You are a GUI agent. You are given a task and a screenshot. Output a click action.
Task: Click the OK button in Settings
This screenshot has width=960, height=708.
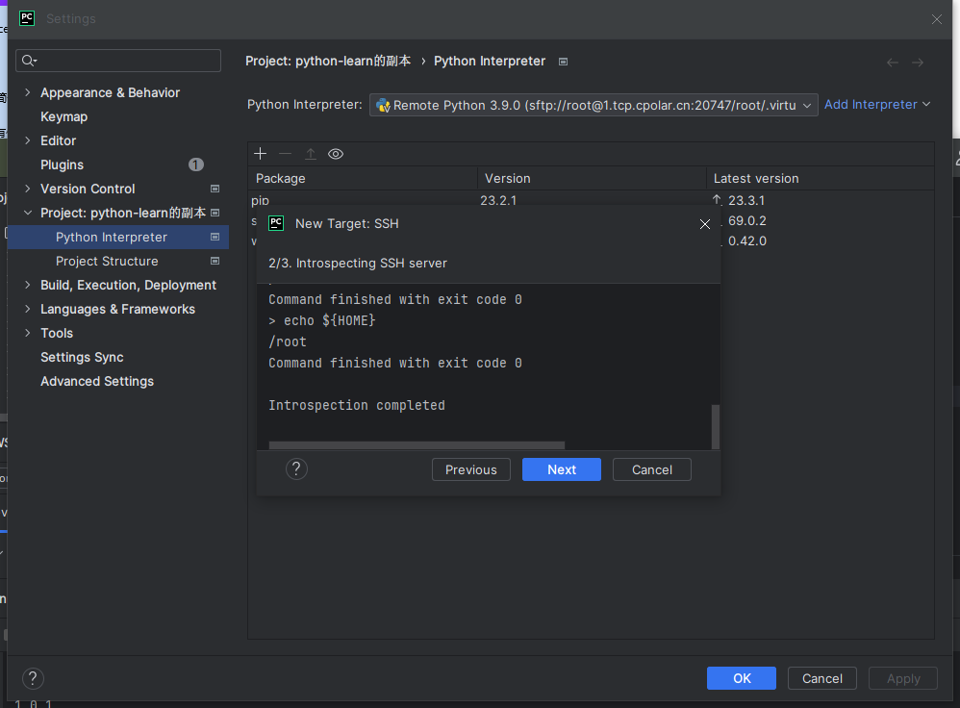tap(742, 678)
